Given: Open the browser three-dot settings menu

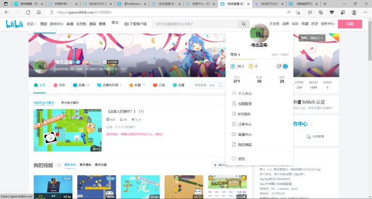Looking at the screenshot, I should click(x=365, y=12).
